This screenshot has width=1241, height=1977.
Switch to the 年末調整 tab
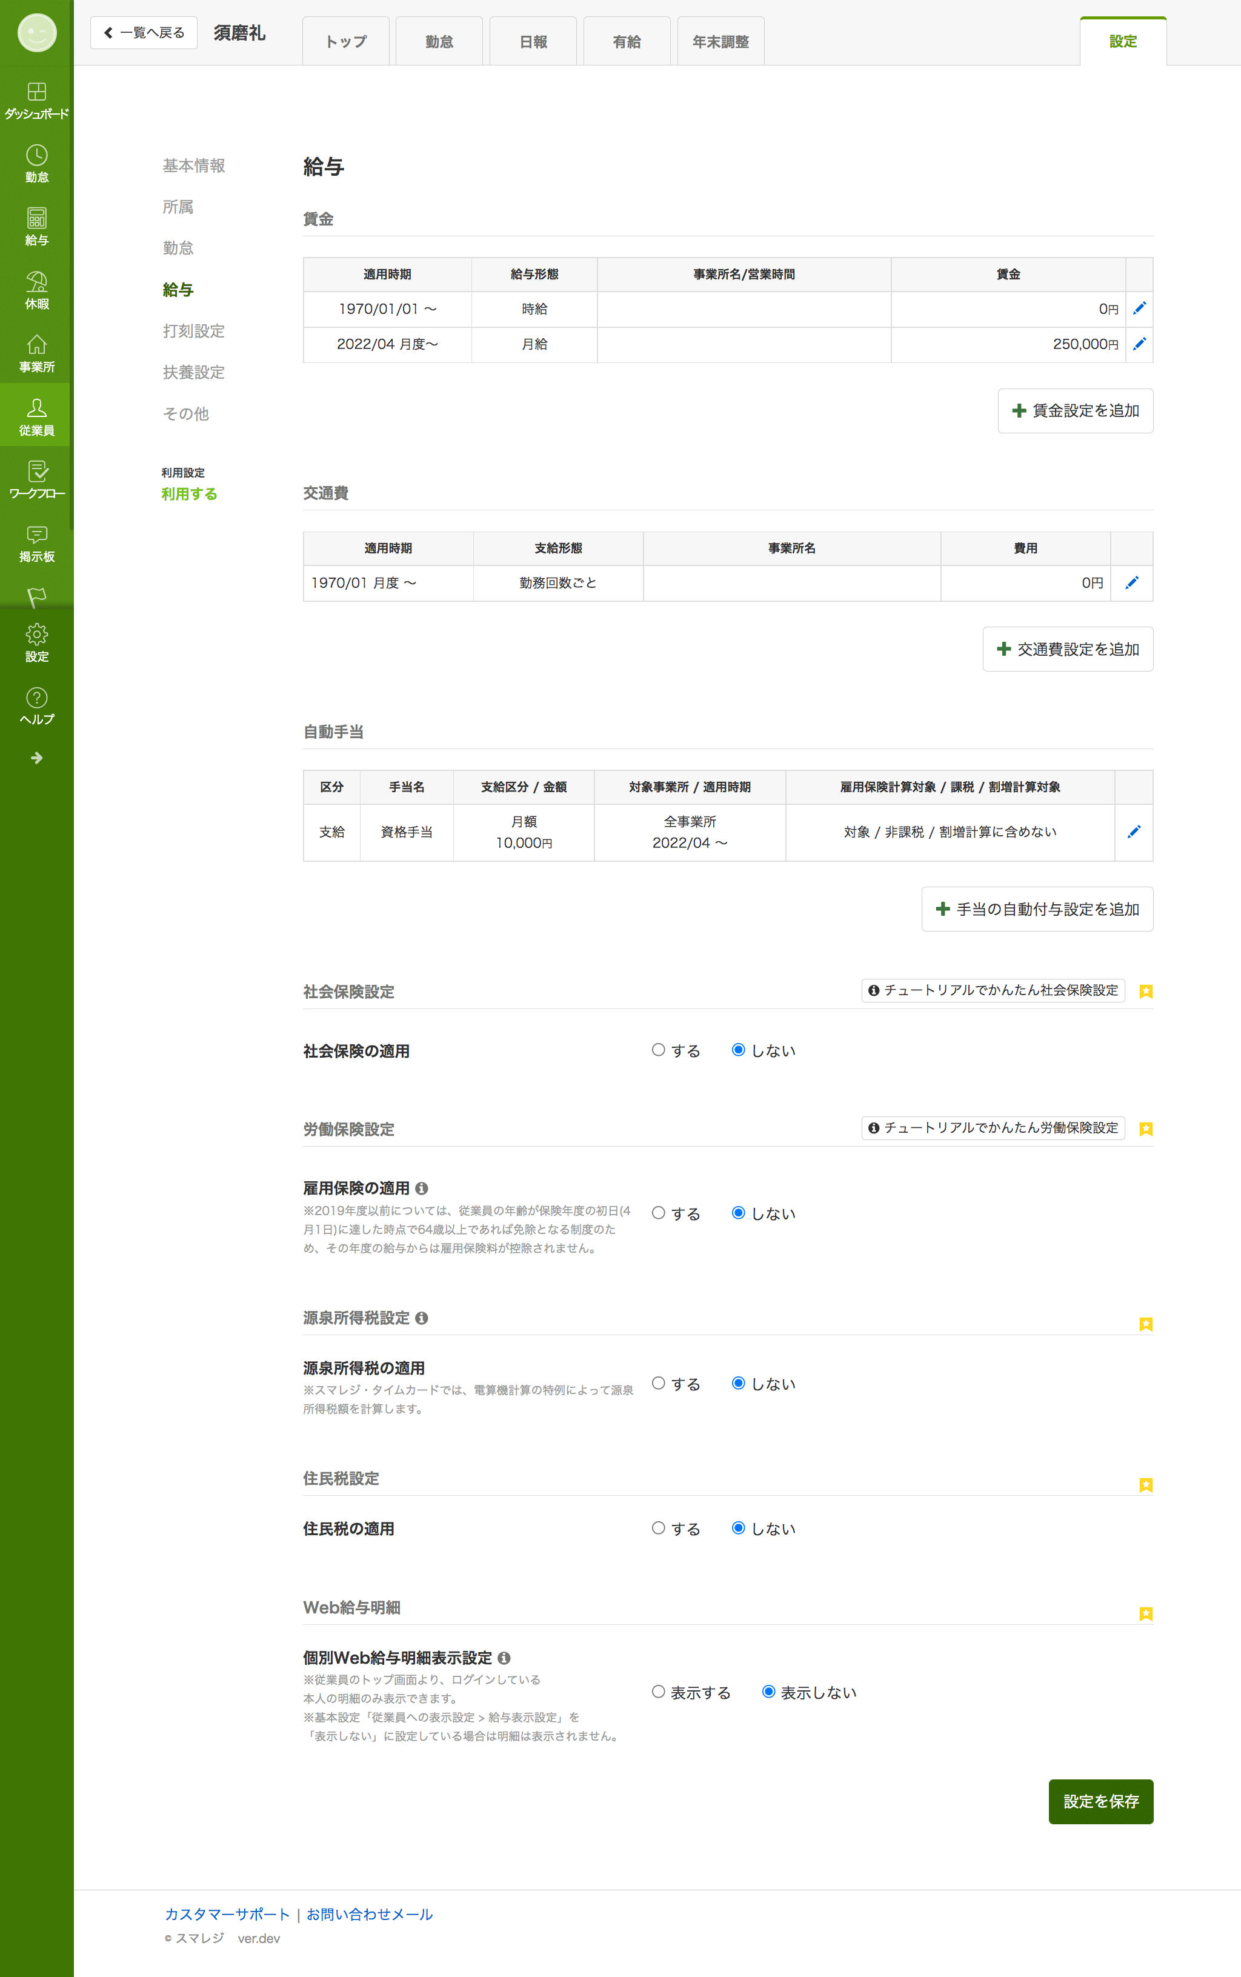tap(720, 41)
